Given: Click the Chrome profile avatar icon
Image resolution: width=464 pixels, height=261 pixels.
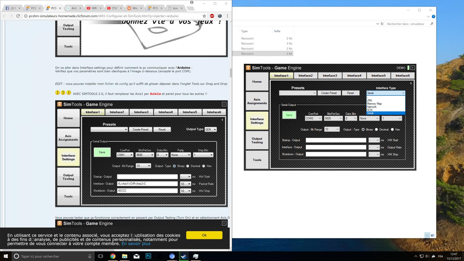Looking at the screenshot, I should 192,3.
